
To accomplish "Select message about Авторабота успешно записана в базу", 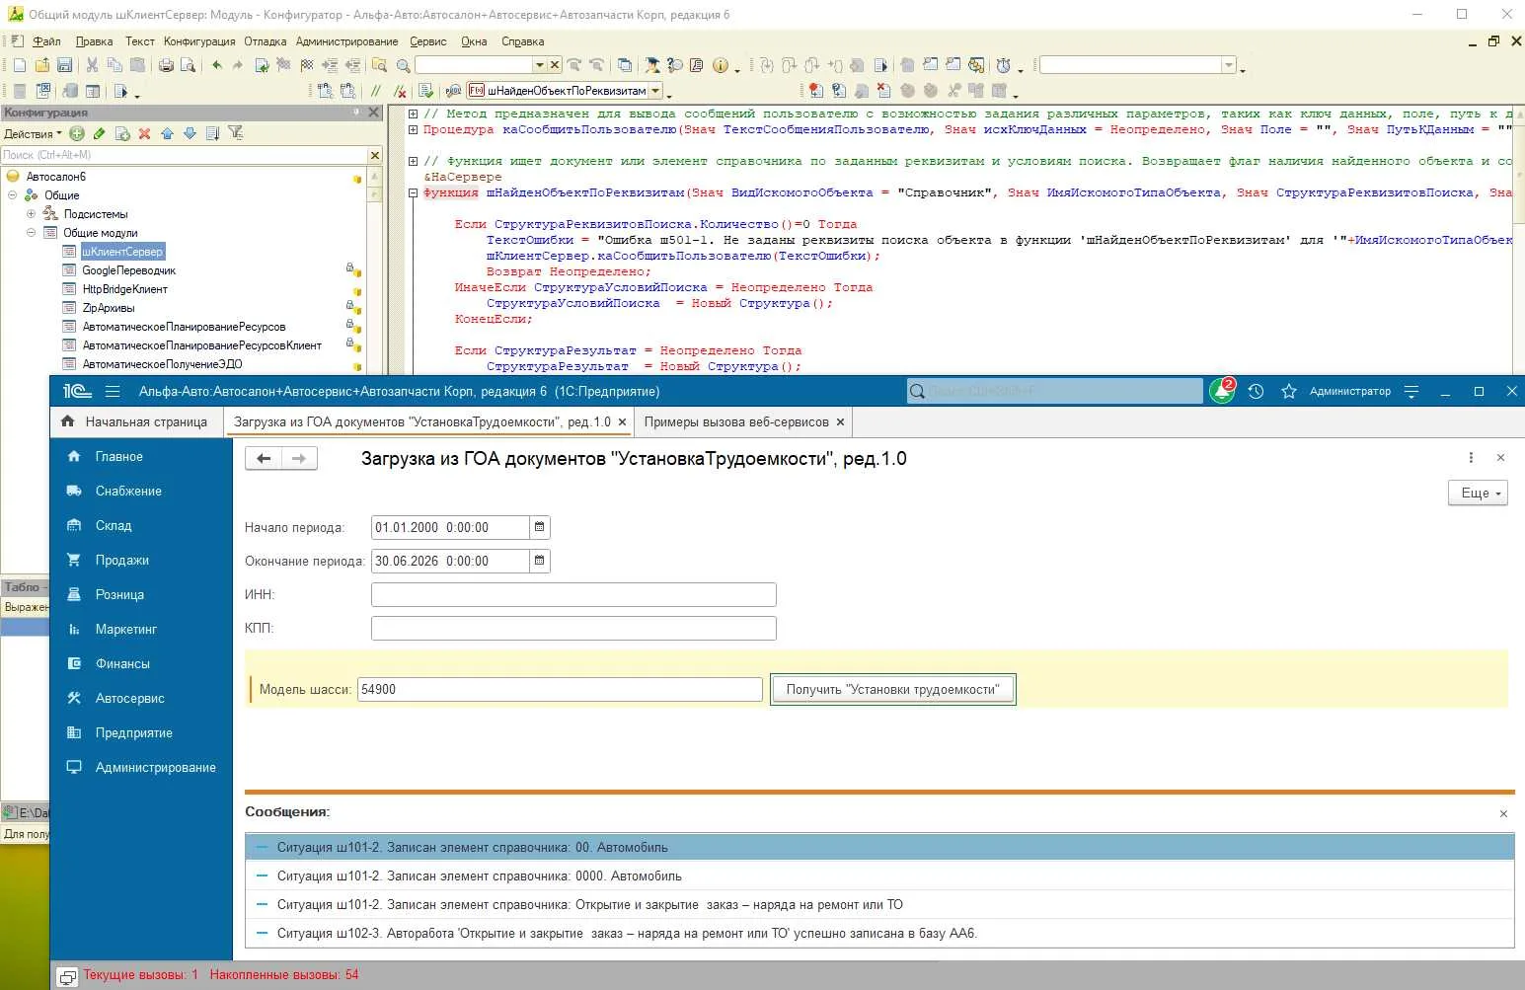I will point(879,933).
